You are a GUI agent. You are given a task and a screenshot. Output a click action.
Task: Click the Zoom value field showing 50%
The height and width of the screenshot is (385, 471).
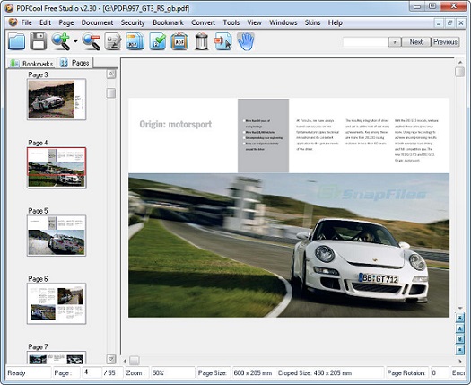point(173,372)
